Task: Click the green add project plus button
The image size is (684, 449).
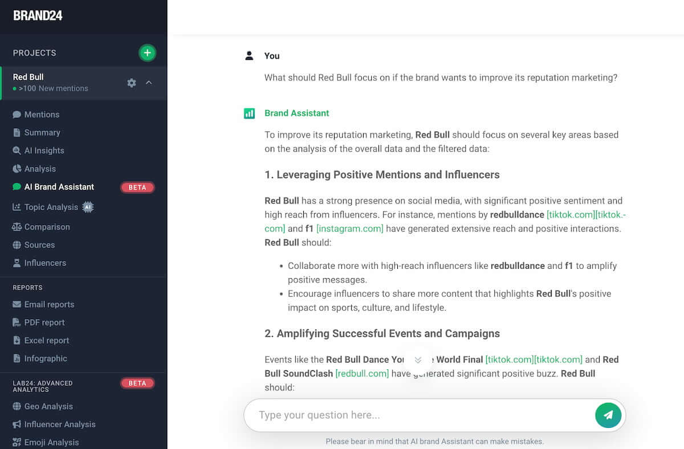Action: pos(147,53)
